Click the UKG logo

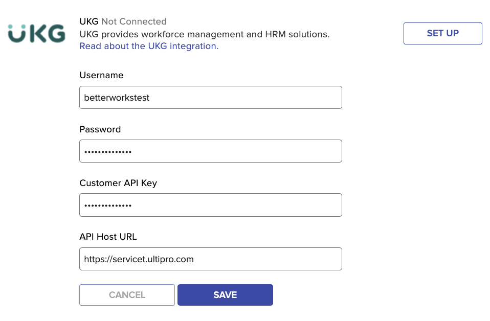tap(36, 33)
